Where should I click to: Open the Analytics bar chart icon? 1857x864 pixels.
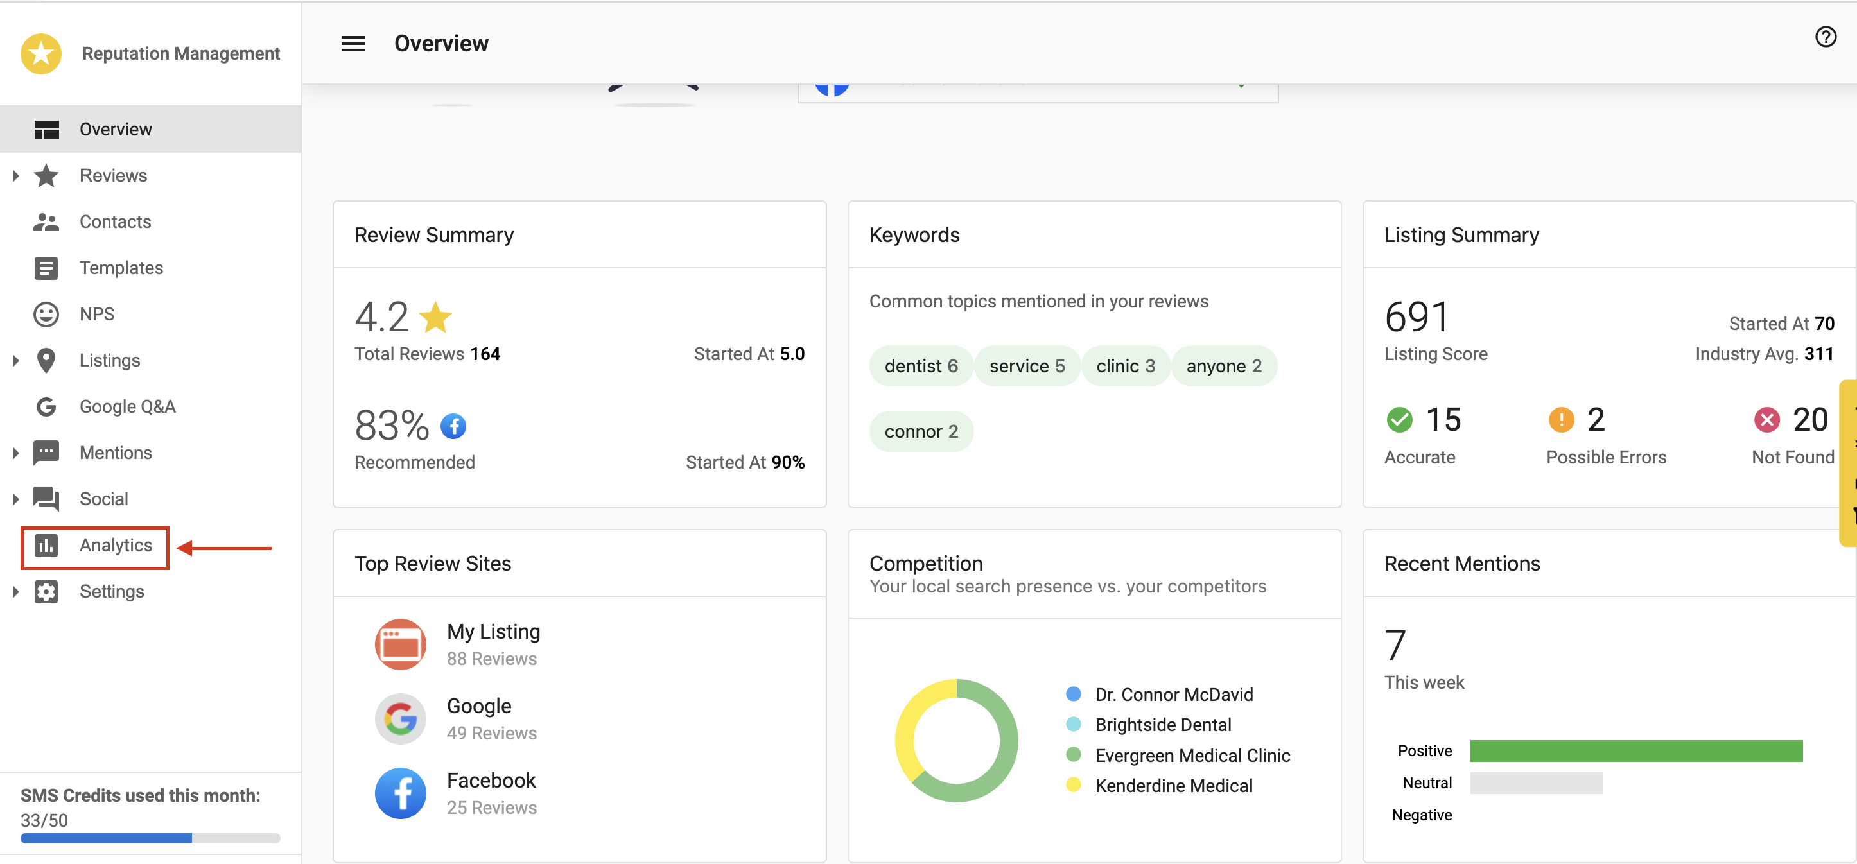pos(47,546)
